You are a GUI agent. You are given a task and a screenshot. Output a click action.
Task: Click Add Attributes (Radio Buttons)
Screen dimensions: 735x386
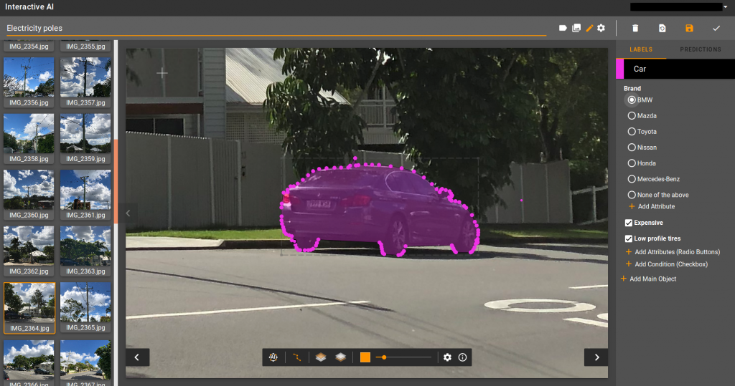[673, 251]
